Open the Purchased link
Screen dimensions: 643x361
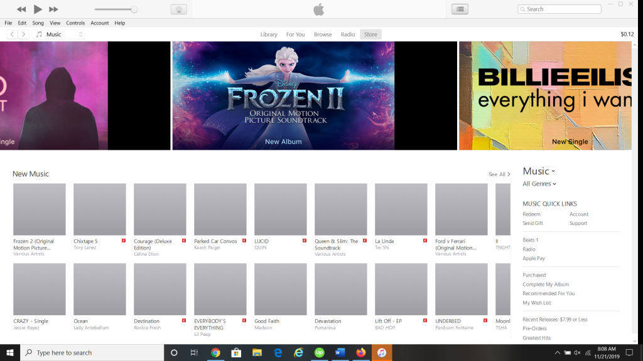coord(534,275)
